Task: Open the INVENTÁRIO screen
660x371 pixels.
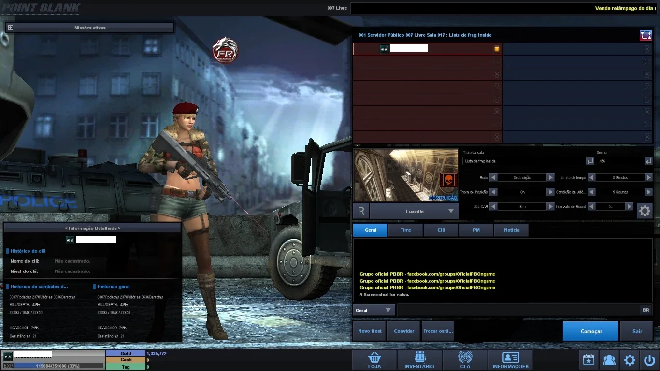Action: 419,360
